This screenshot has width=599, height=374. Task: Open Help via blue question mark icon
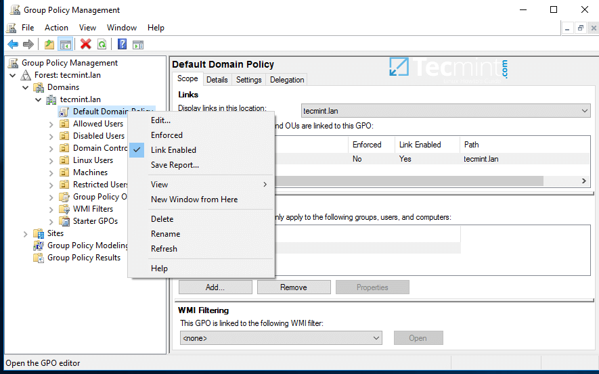(x=122, y=45)
